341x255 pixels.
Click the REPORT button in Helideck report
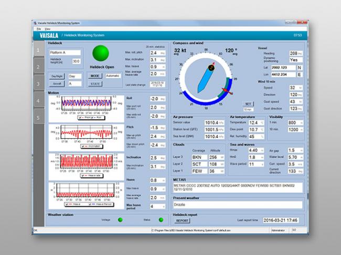(x=182, y=221)
